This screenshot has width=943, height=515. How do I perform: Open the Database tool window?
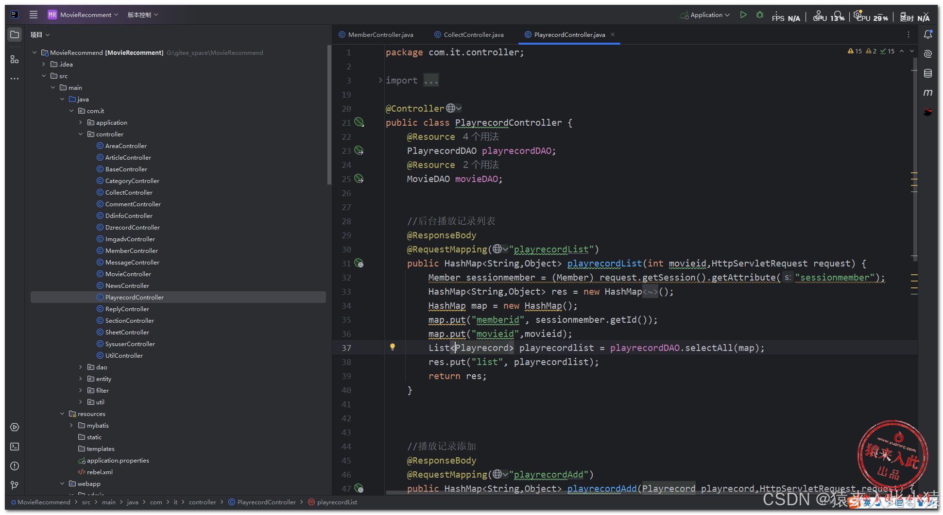928,73
